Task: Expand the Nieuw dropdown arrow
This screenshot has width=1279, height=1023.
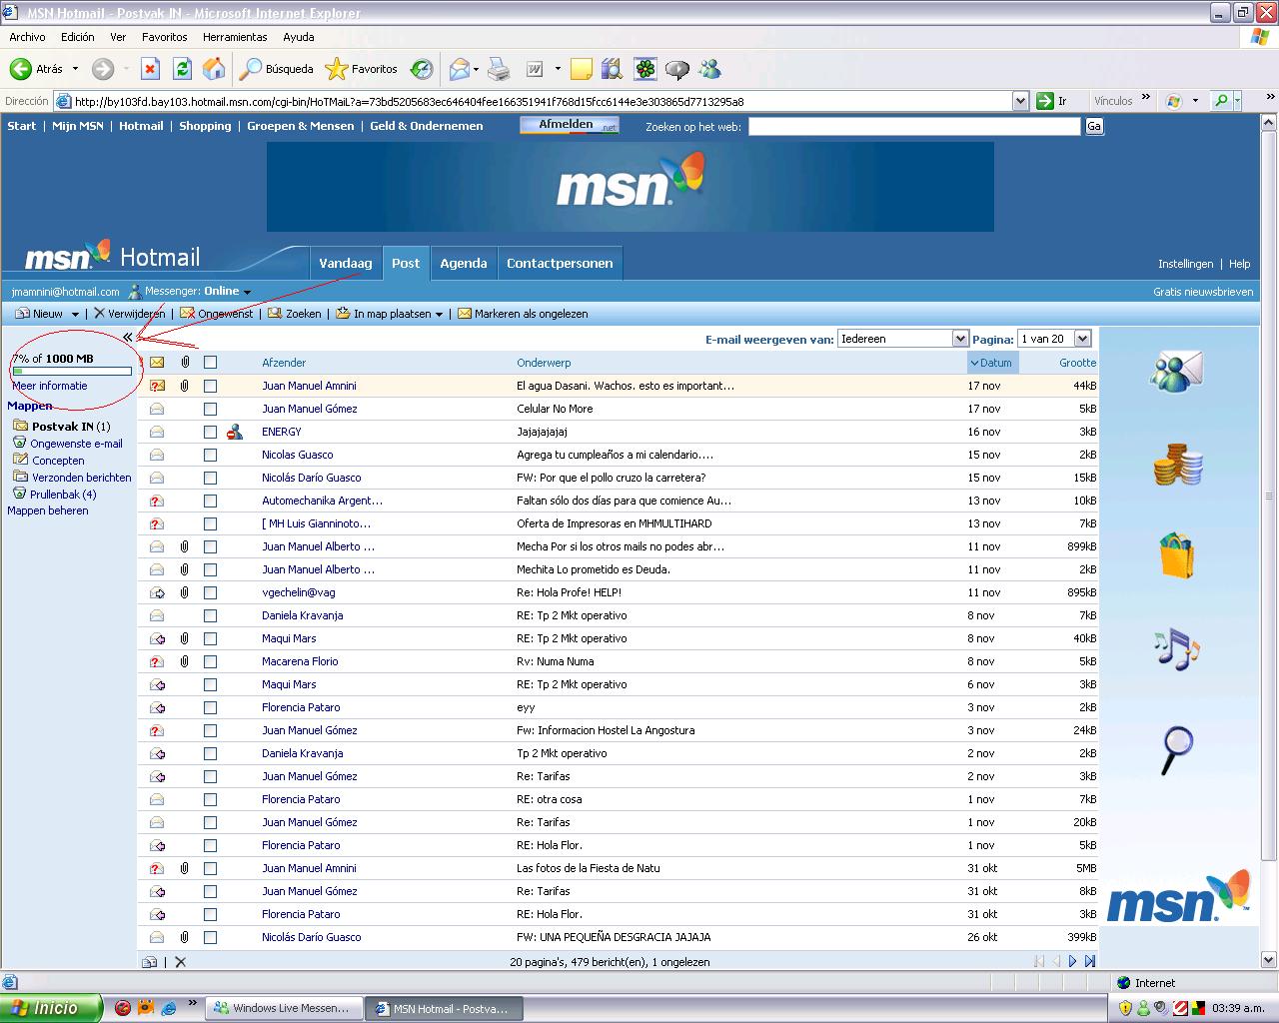Action: 75,315
